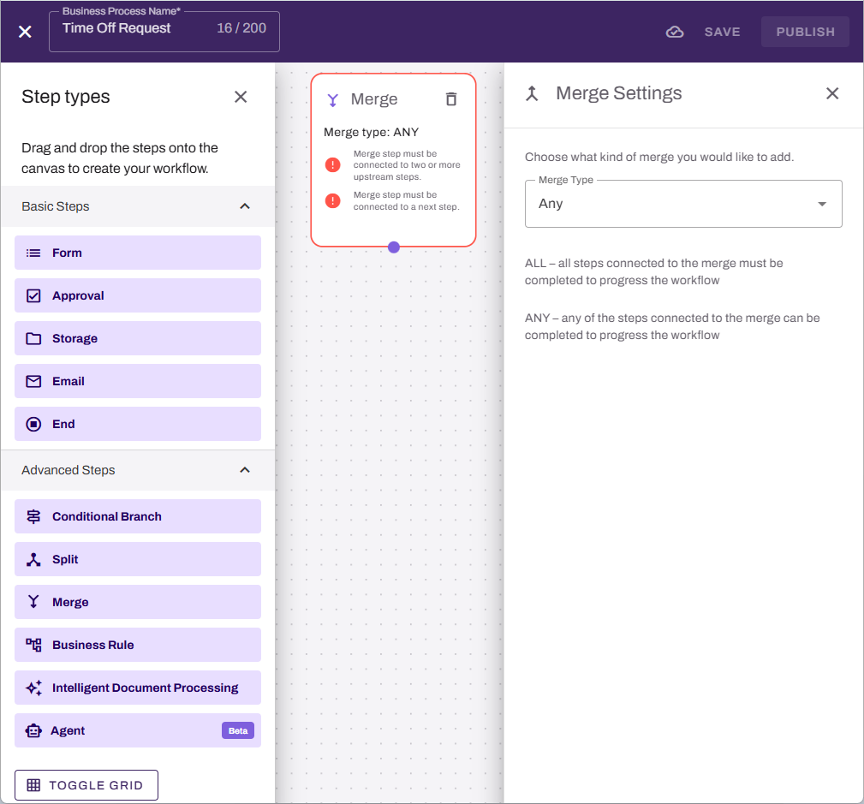The width and height of the screenshot is (864, 804).
Task: Select the Agent robot icon
Action: pyautogui.click(x=33, y=730)
